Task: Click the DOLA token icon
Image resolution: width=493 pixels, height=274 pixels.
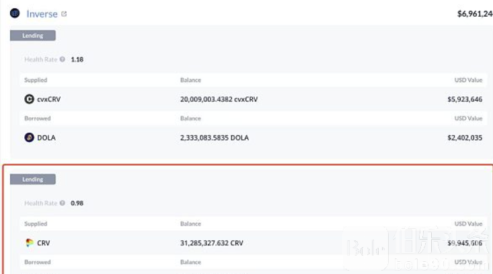Action: (29, 137)
